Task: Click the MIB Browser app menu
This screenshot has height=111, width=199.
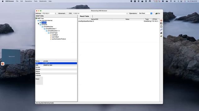Action: (10, 1)
